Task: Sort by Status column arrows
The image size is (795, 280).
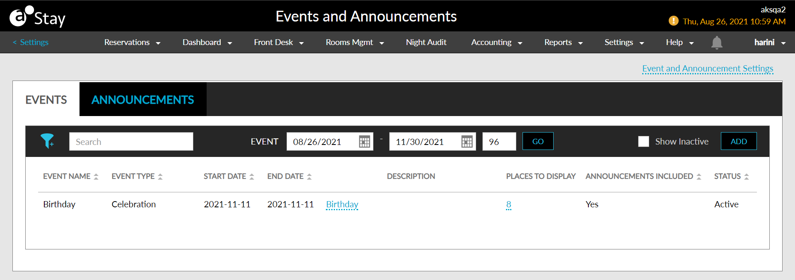Action: tap(747, 176)
